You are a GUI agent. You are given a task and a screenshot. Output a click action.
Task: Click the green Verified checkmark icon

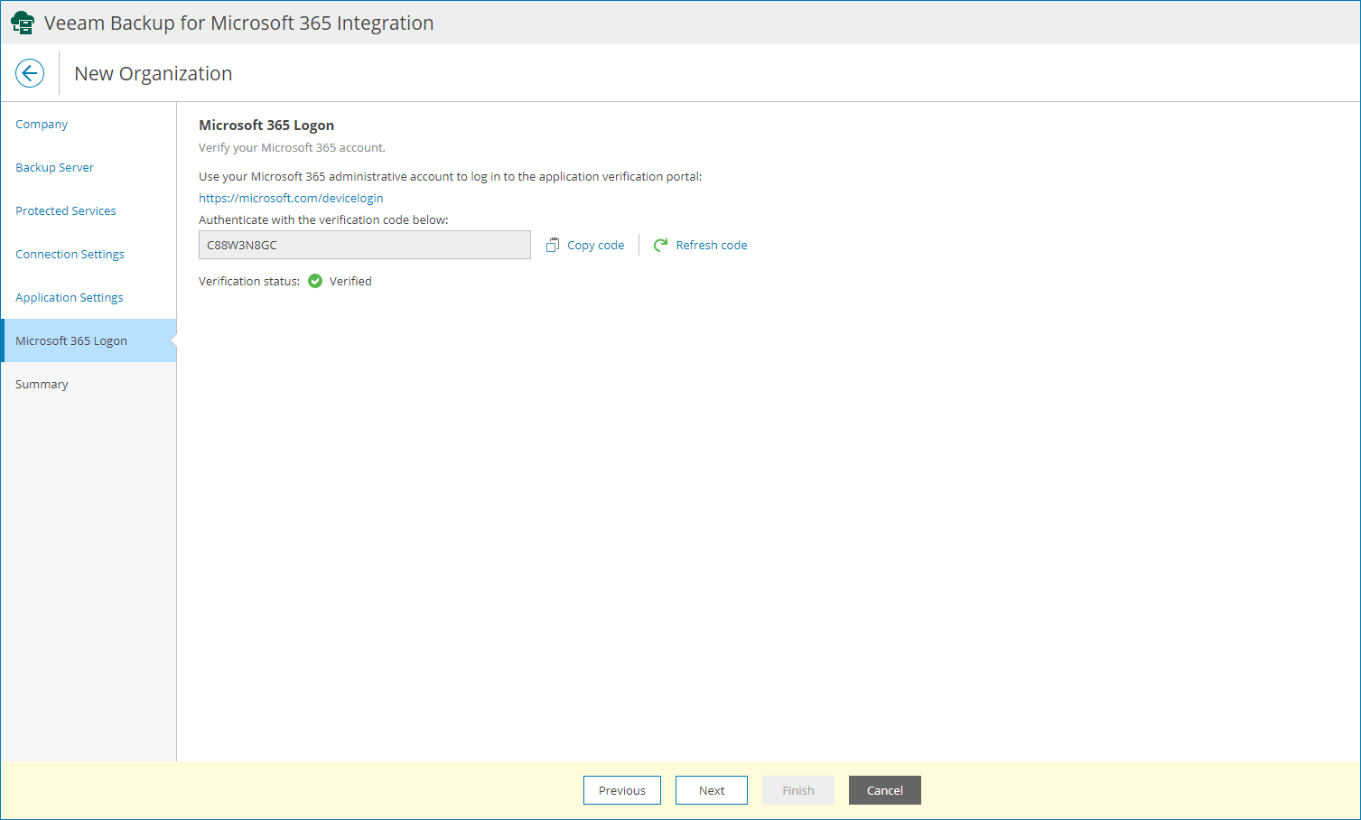(x=315, y=281)
